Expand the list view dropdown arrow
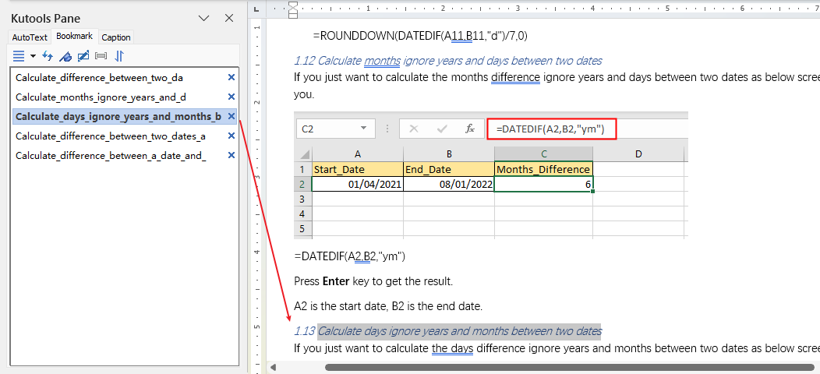Screen dimensions: 820x374 [x=33, y=56]
